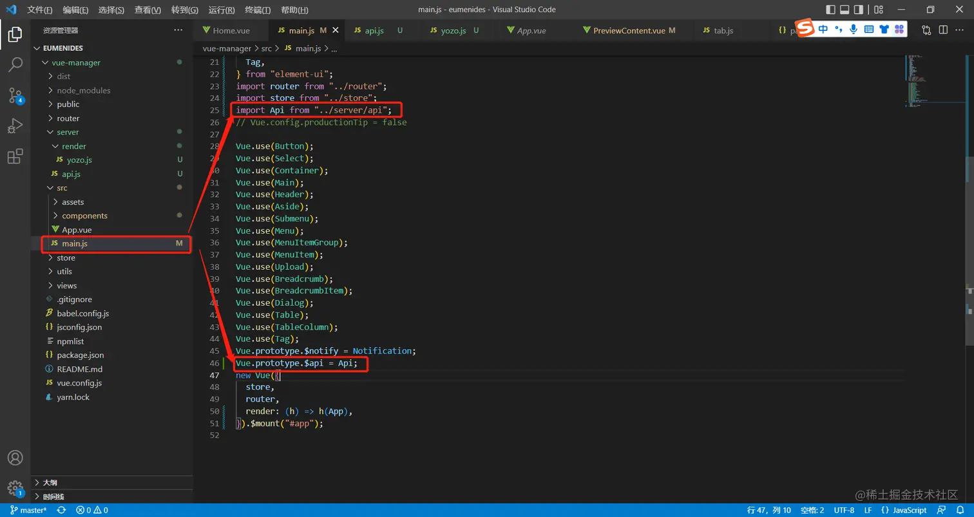Click the Sogou toolbox grid icon

(x=899, y=29)
